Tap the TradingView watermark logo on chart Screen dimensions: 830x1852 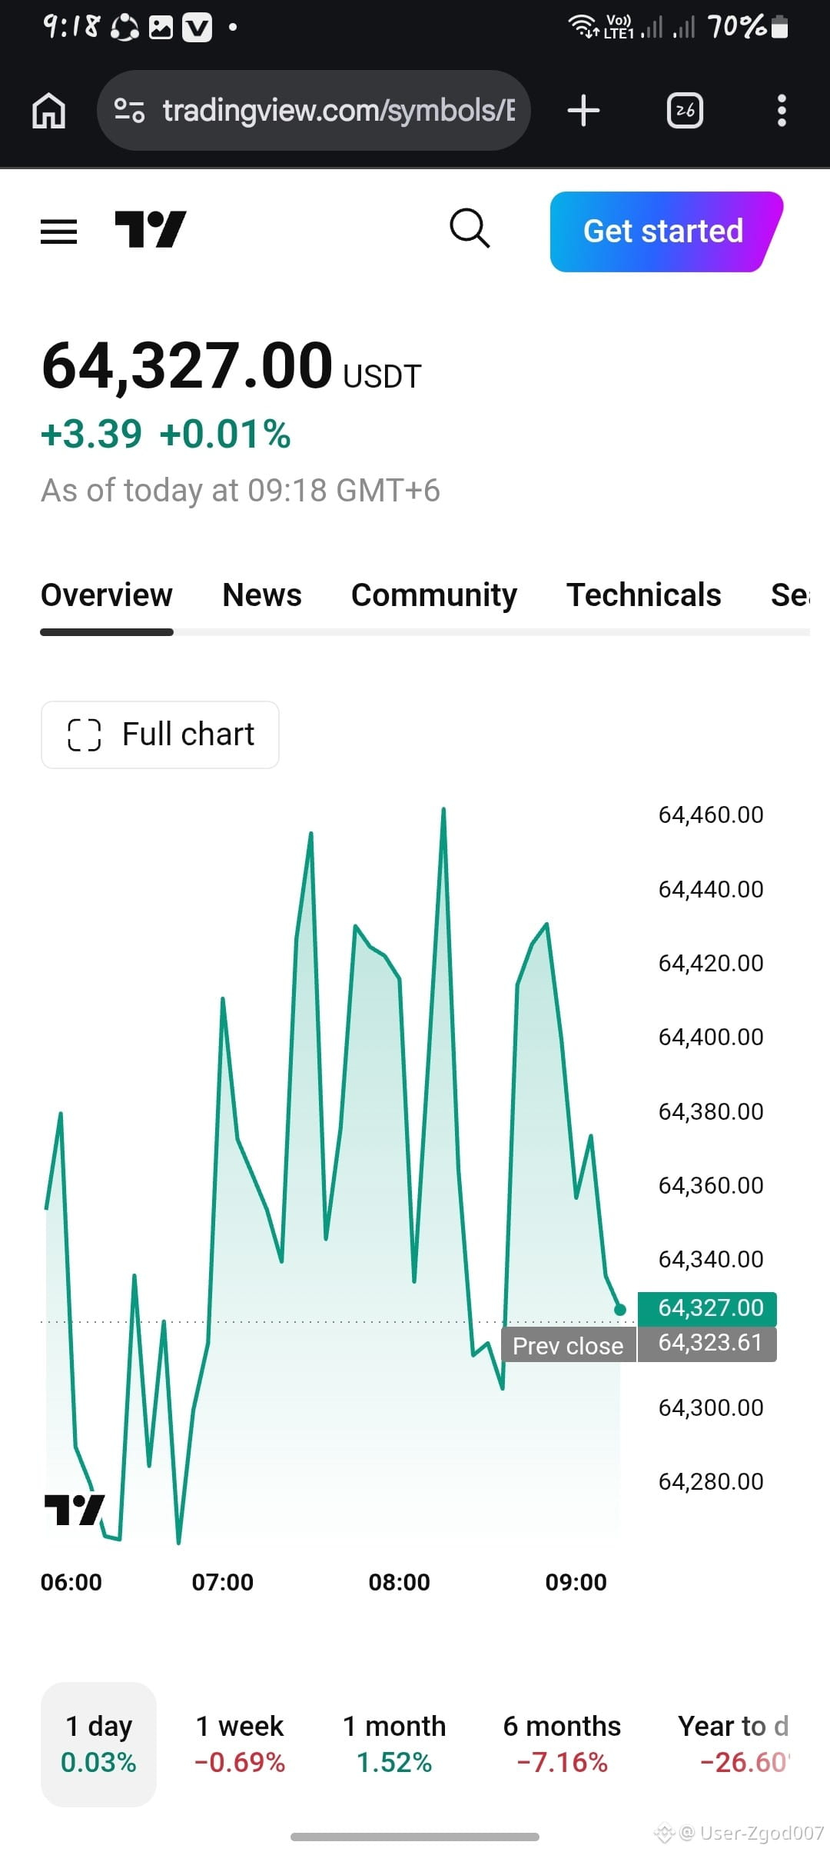(x=75, y=1510)
